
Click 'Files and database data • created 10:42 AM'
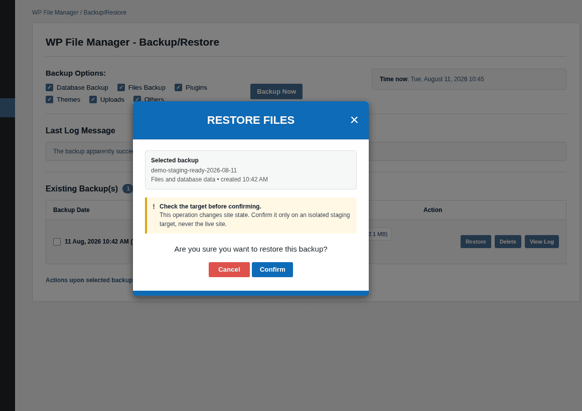(x=209, y=179)
